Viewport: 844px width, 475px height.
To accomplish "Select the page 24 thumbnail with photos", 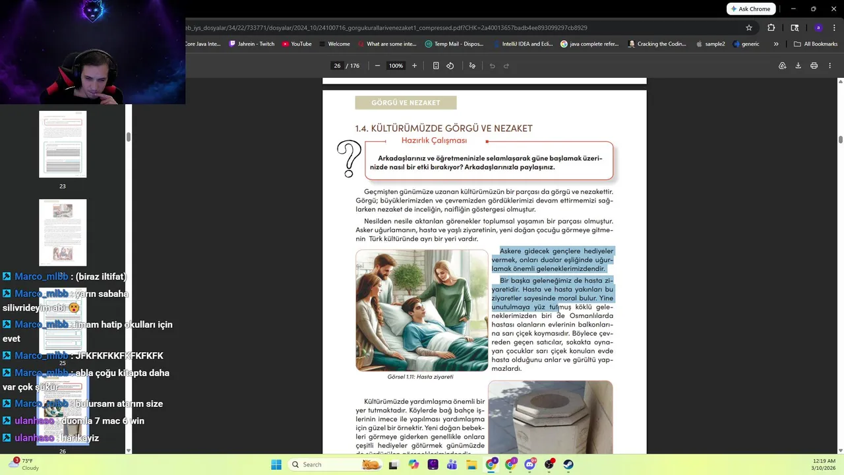I will [63, 232].
